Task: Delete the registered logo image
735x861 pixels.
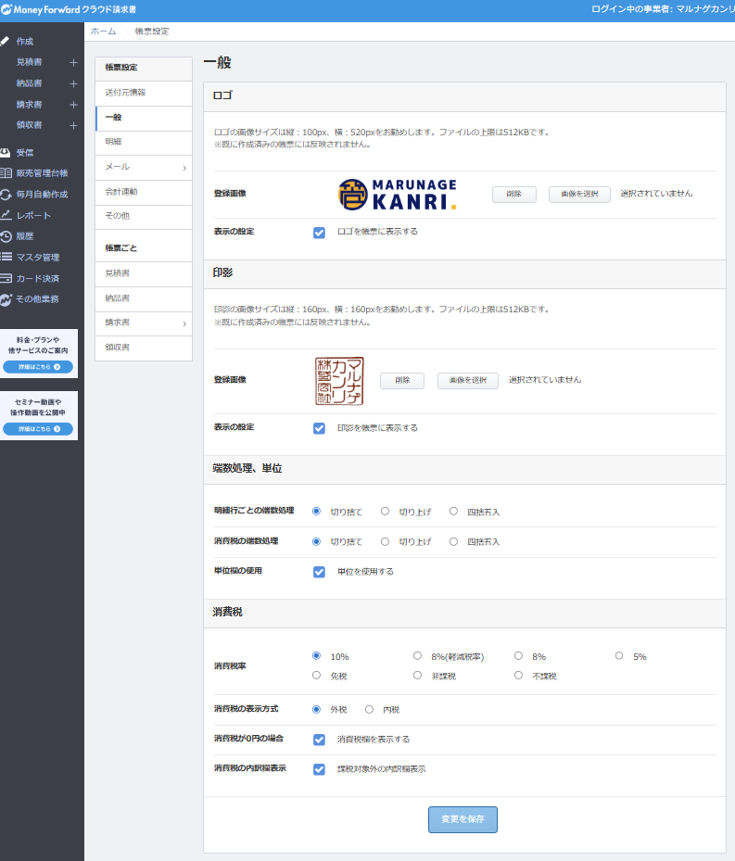Action: pos(513,195)
